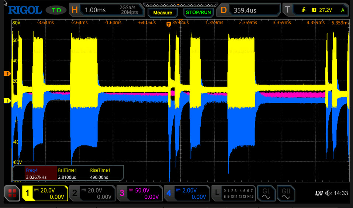This screenshot has height=208, width=353.
Task: Toggle the STOP/RUN button
Action: (198, 13)
